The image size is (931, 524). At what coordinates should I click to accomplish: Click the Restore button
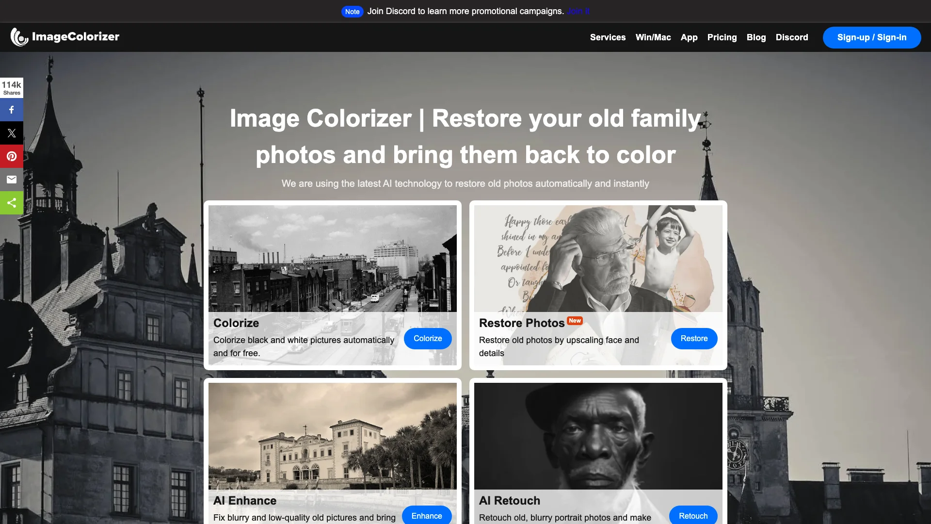tap(694, 339)
